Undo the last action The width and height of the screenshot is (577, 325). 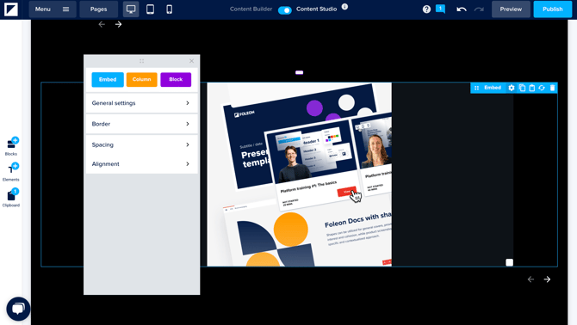pos(462,9)
